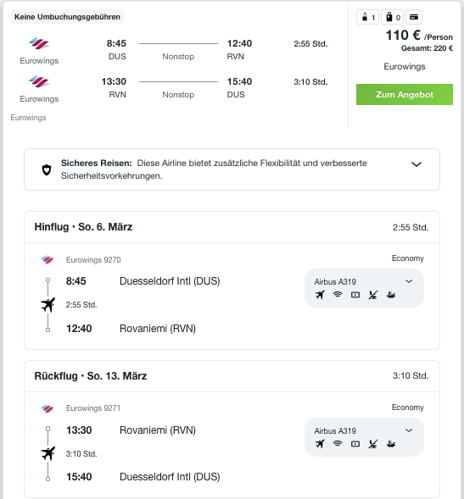Image resolution: width=464 pixels, height=499 pixels.
Task: Click the in-flight entertainment icon on outbound flight
Action: [x=355, y=295]
